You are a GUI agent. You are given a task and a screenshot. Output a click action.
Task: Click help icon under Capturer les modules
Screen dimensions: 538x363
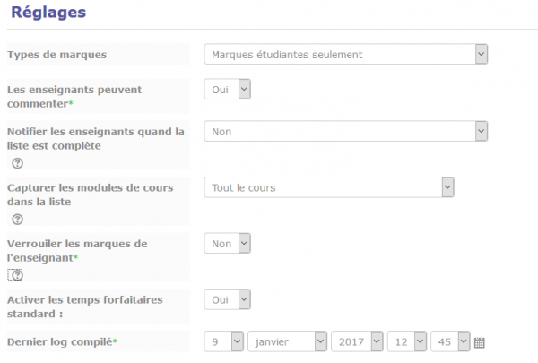17,220
